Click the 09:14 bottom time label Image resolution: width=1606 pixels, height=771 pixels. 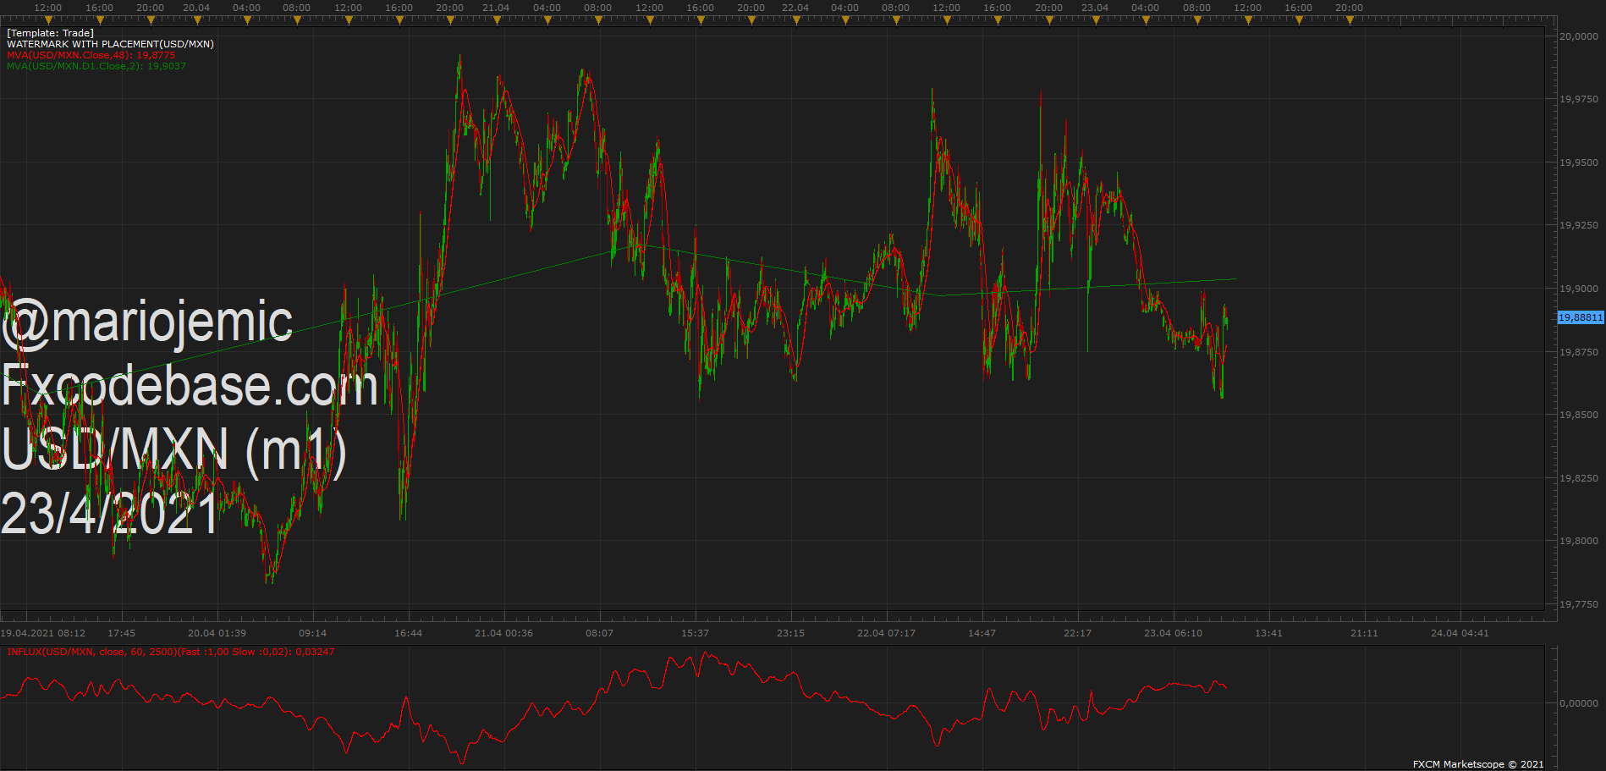[x=312, y=633]
